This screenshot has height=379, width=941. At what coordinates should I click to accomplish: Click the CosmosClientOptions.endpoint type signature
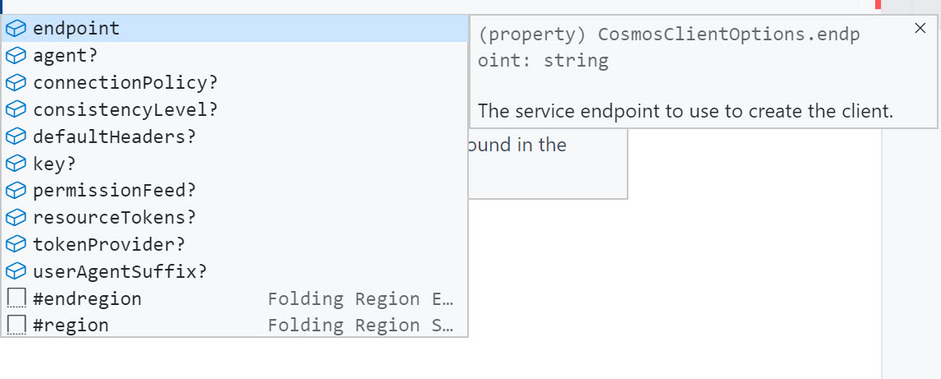pos(668,49)
